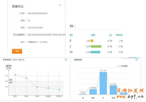Click the orange 关闭 button
146x102 pixels.
(x=17, y=51)
